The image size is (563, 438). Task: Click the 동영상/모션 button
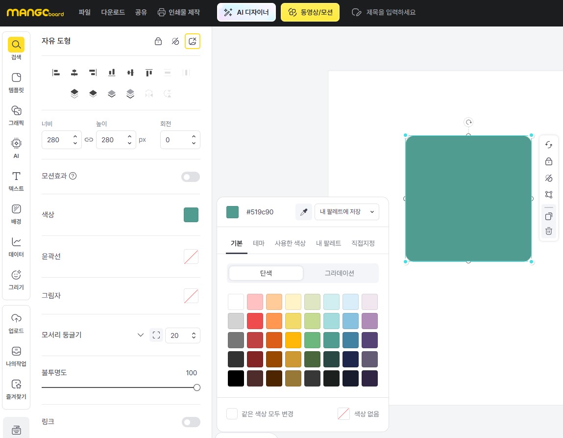click(x=310, y=12)
